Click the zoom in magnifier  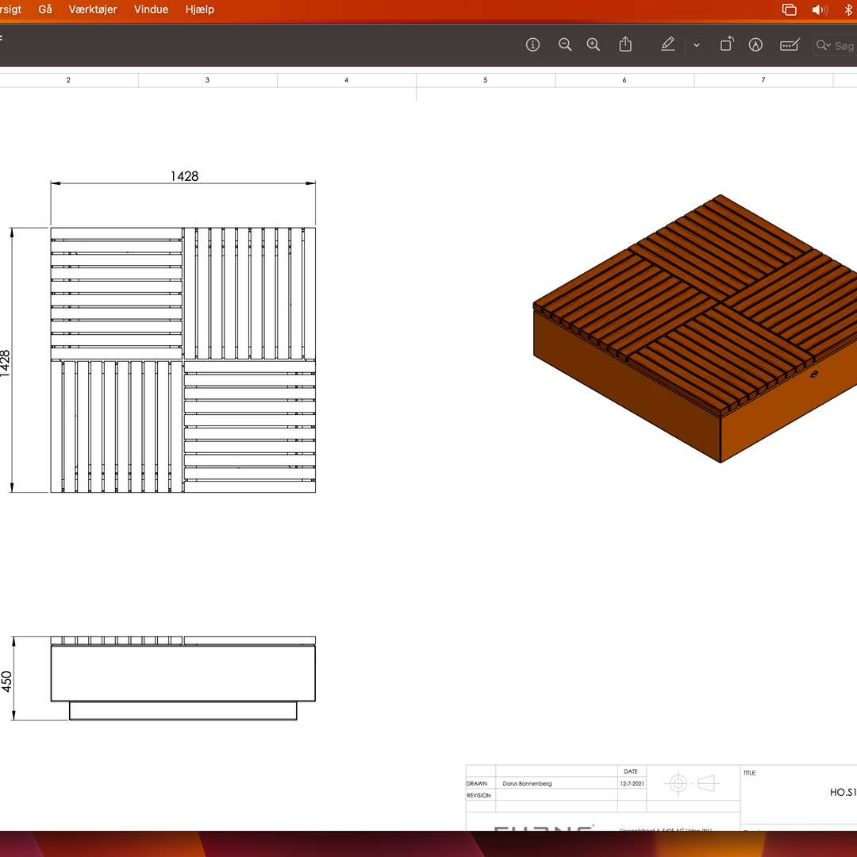coord(594,45)
